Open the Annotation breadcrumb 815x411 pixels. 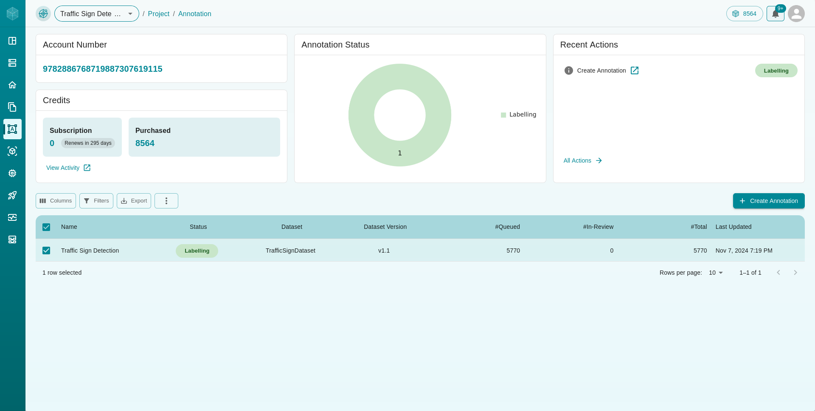[x=195, y=14]
